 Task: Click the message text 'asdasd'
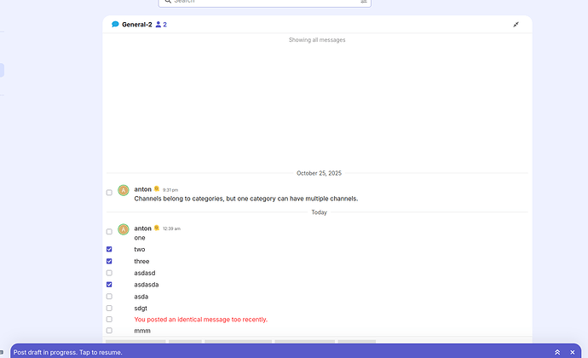point(145,273)
